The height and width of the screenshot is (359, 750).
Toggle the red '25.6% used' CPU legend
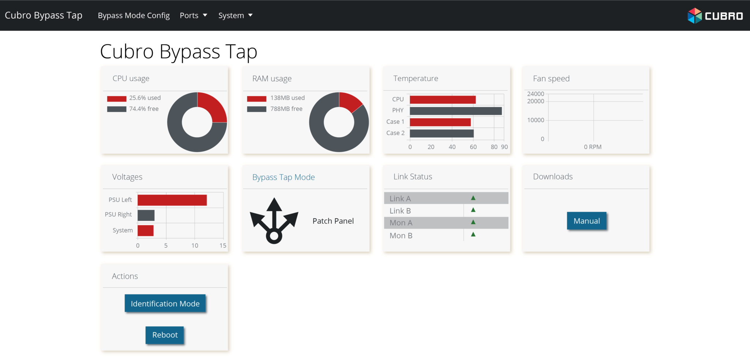coord(134,98)
